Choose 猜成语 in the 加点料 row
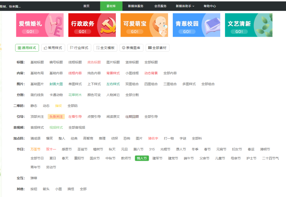 pos(35,139)
